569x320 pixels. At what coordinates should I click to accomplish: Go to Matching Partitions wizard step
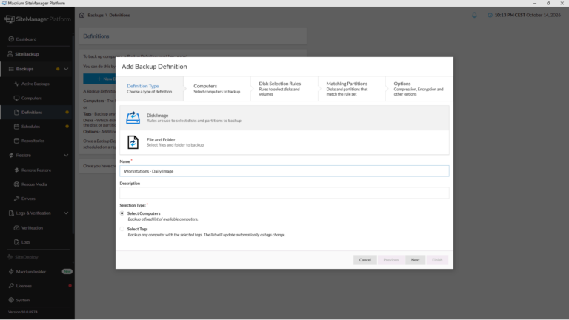click(x=352, y=89)
